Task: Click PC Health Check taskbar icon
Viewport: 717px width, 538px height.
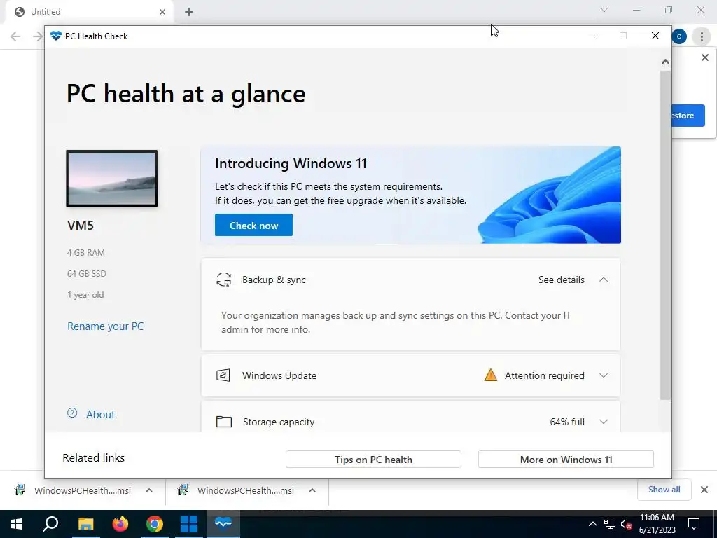Action: point(223,524)
